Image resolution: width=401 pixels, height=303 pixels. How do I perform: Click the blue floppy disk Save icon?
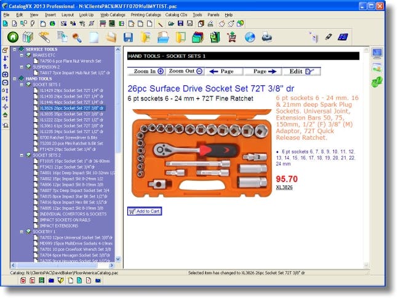coord(128,37)
